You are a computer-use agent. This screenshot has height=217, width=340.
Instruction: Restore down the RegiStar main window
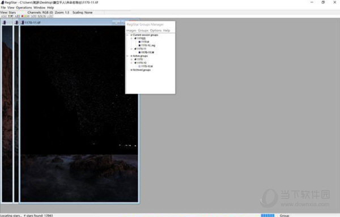pos(323,2)
